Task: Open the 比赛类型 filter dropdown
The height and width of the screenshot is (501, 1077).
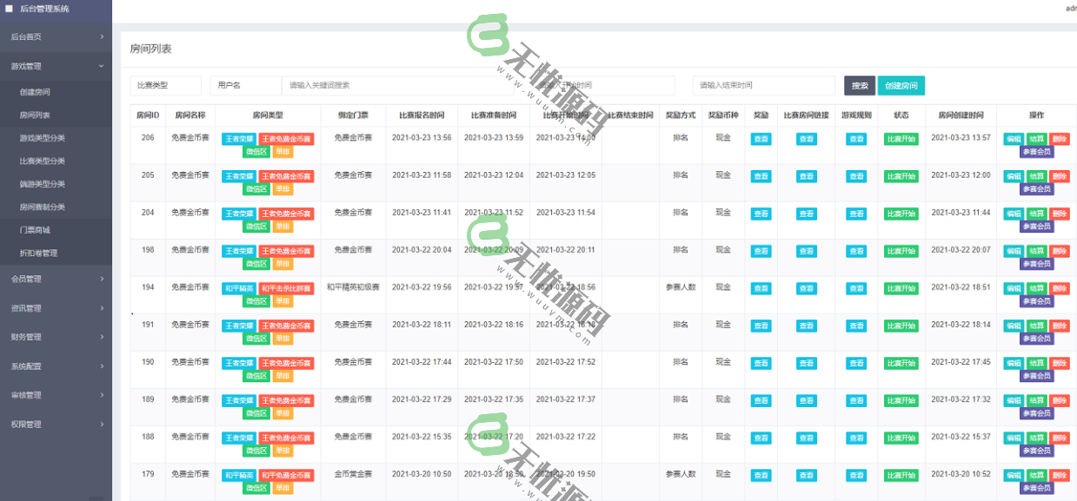Action: 166,85
